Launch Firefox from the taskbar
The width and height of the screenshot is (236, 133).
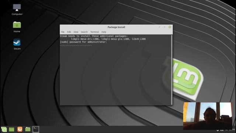(20, 129)
